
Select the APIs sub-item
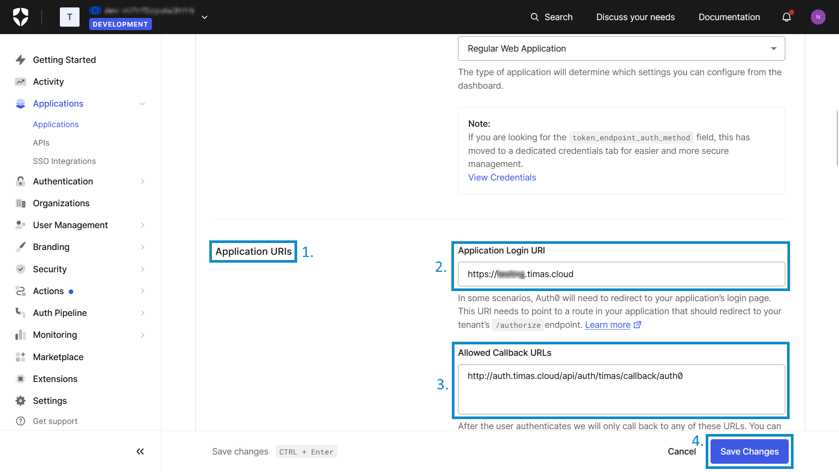coord(41,143)
